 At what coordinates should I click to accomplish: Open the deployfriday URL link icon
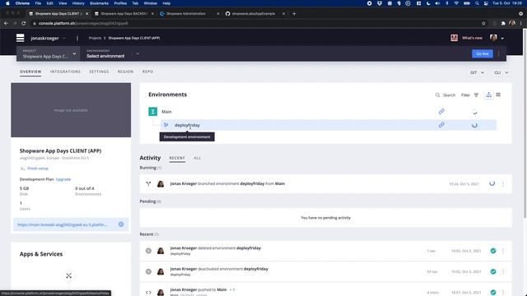[441, 125]
